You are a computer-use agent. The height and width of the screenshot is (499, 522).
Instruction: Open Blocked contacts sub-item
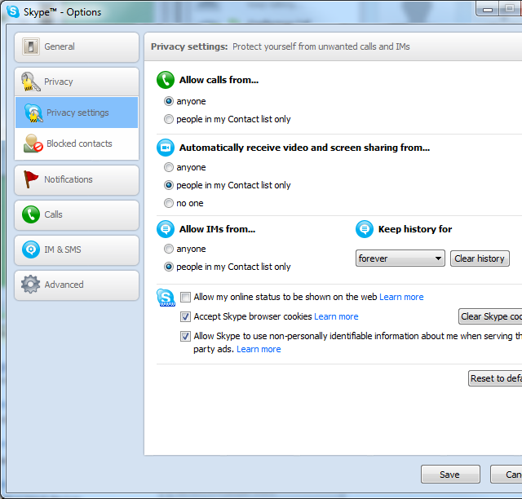point(77,144)
